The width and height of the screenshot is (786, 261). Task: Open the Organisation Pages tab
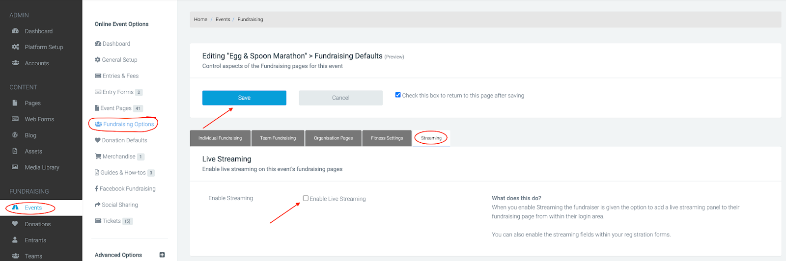[333, 138]
